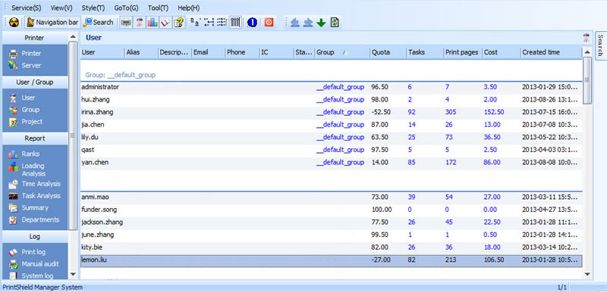607x292 pixels.
Task: Open administrator's __default_group link
Action: (340, 87)
